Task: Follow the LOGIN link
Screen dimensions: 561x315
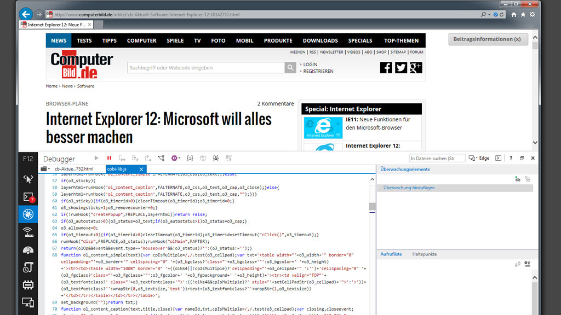Action: coord(310,65)
